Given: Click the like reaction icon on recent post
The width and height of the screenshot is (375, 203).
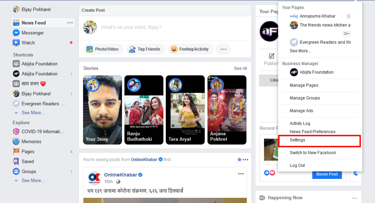Looking at the screenshot, I should point(267,173).
